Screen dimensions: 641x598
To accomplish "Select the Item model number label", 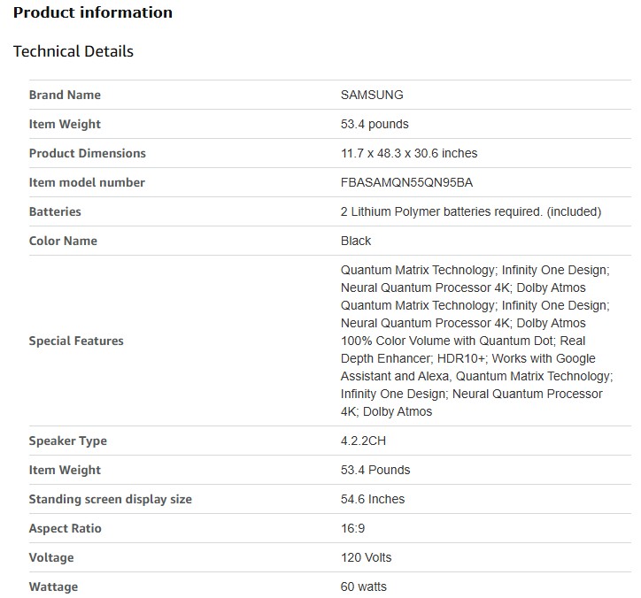I will coord(87,182).
